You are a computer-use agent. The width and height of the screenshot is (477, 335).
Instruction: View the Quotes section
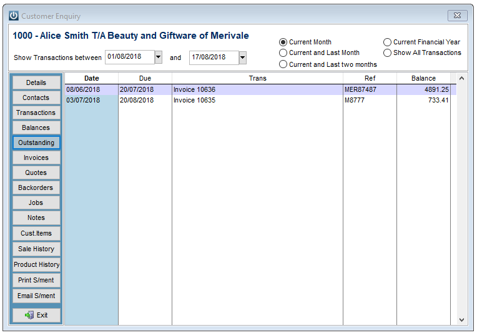click(36, 172)
